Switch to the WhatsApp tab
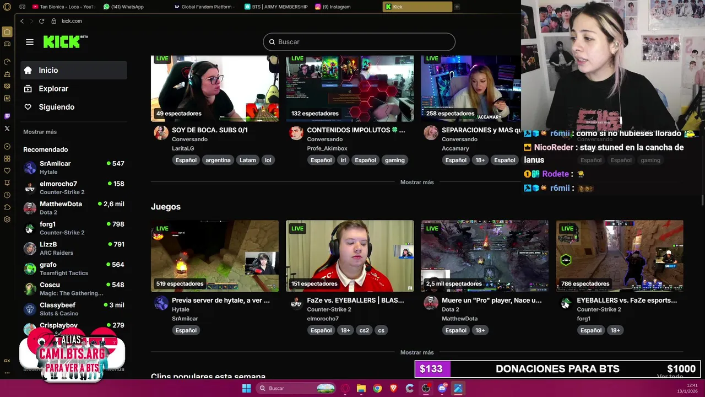 click(x=128, y=7)
